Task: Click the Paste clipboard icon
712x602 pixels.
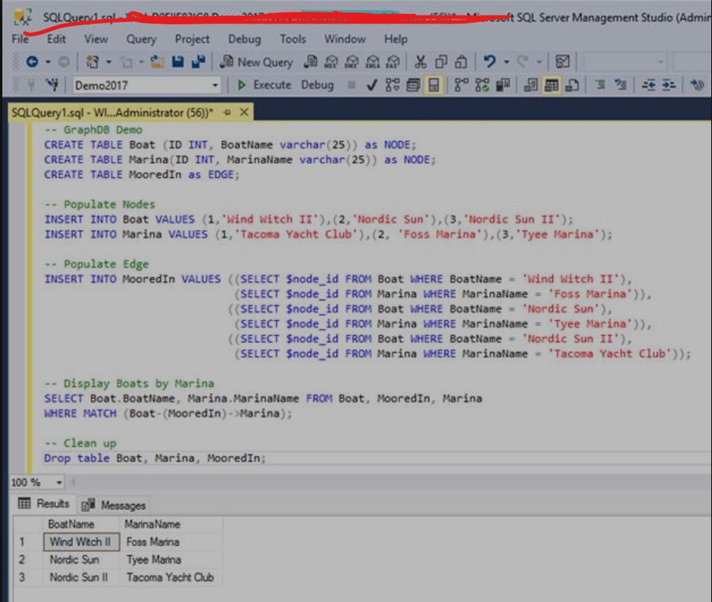Action: tap(461, 61)
